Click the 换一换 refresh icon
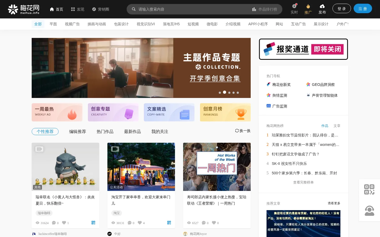 point(237,131)
